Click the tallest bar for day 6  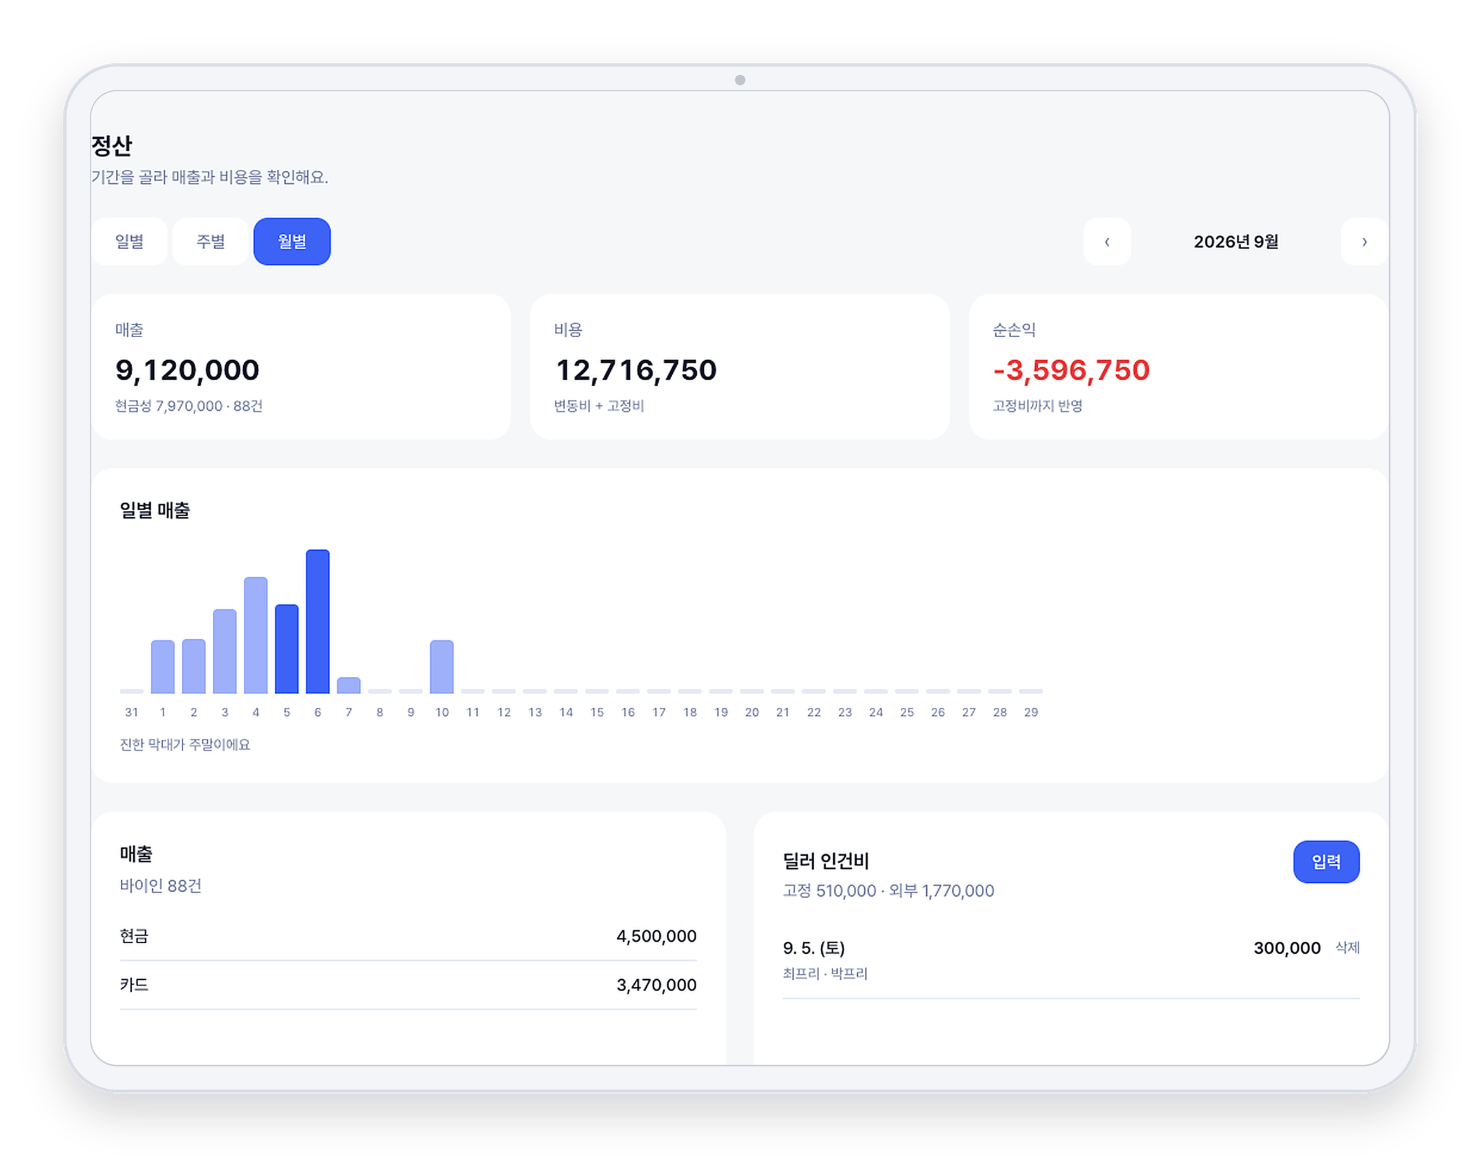[x=318, y=621]
